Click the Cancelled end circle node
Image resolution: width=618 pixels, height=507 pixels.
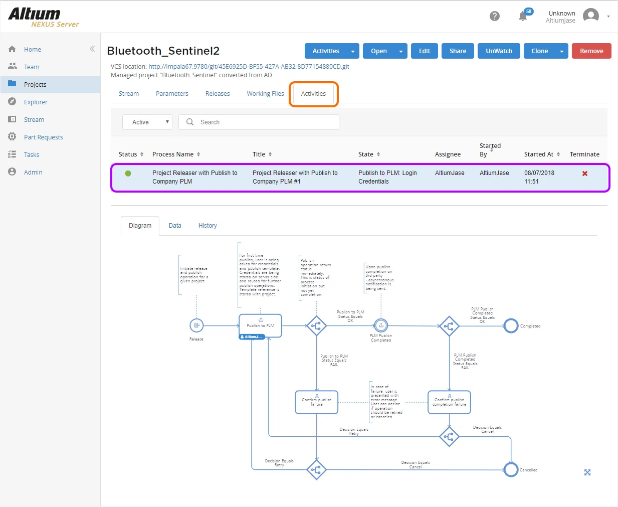click(x=511, y=470)
